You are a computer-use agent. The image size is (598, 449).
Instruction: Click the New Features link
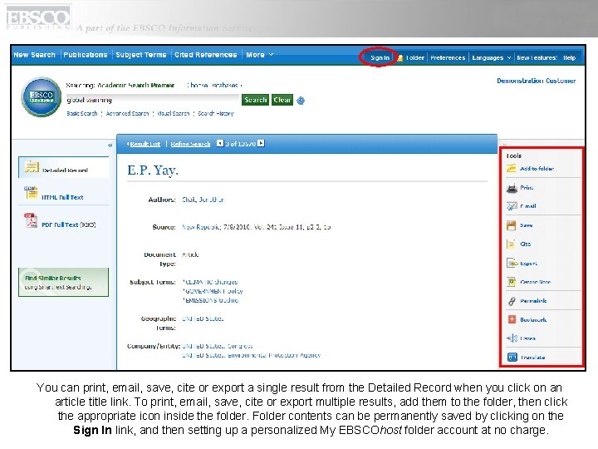pos(537,57)
